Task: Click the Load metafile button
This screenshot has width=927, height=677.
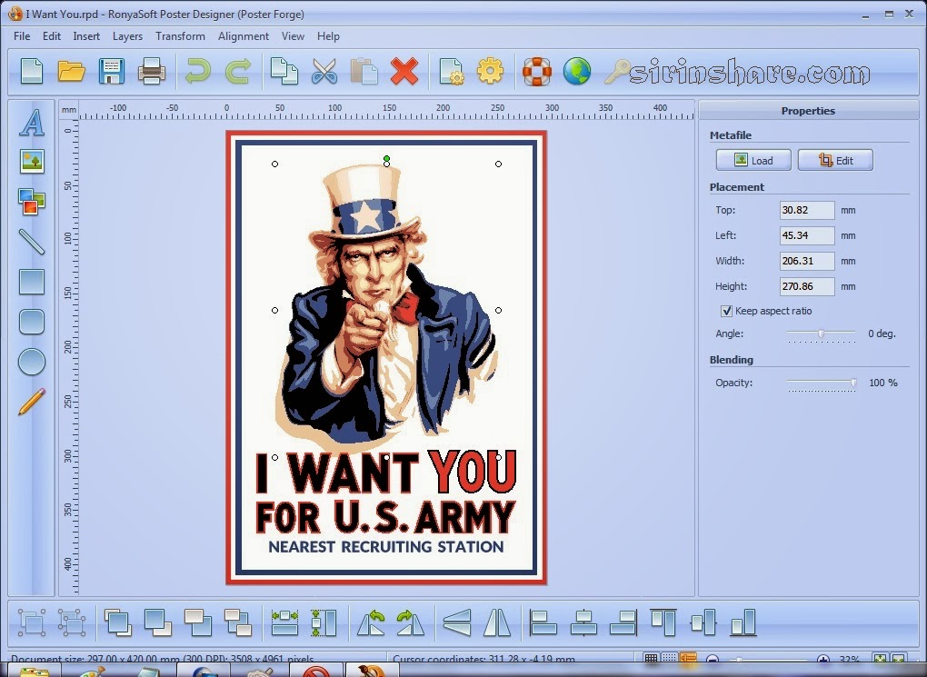Action: (x=753, y=160)
